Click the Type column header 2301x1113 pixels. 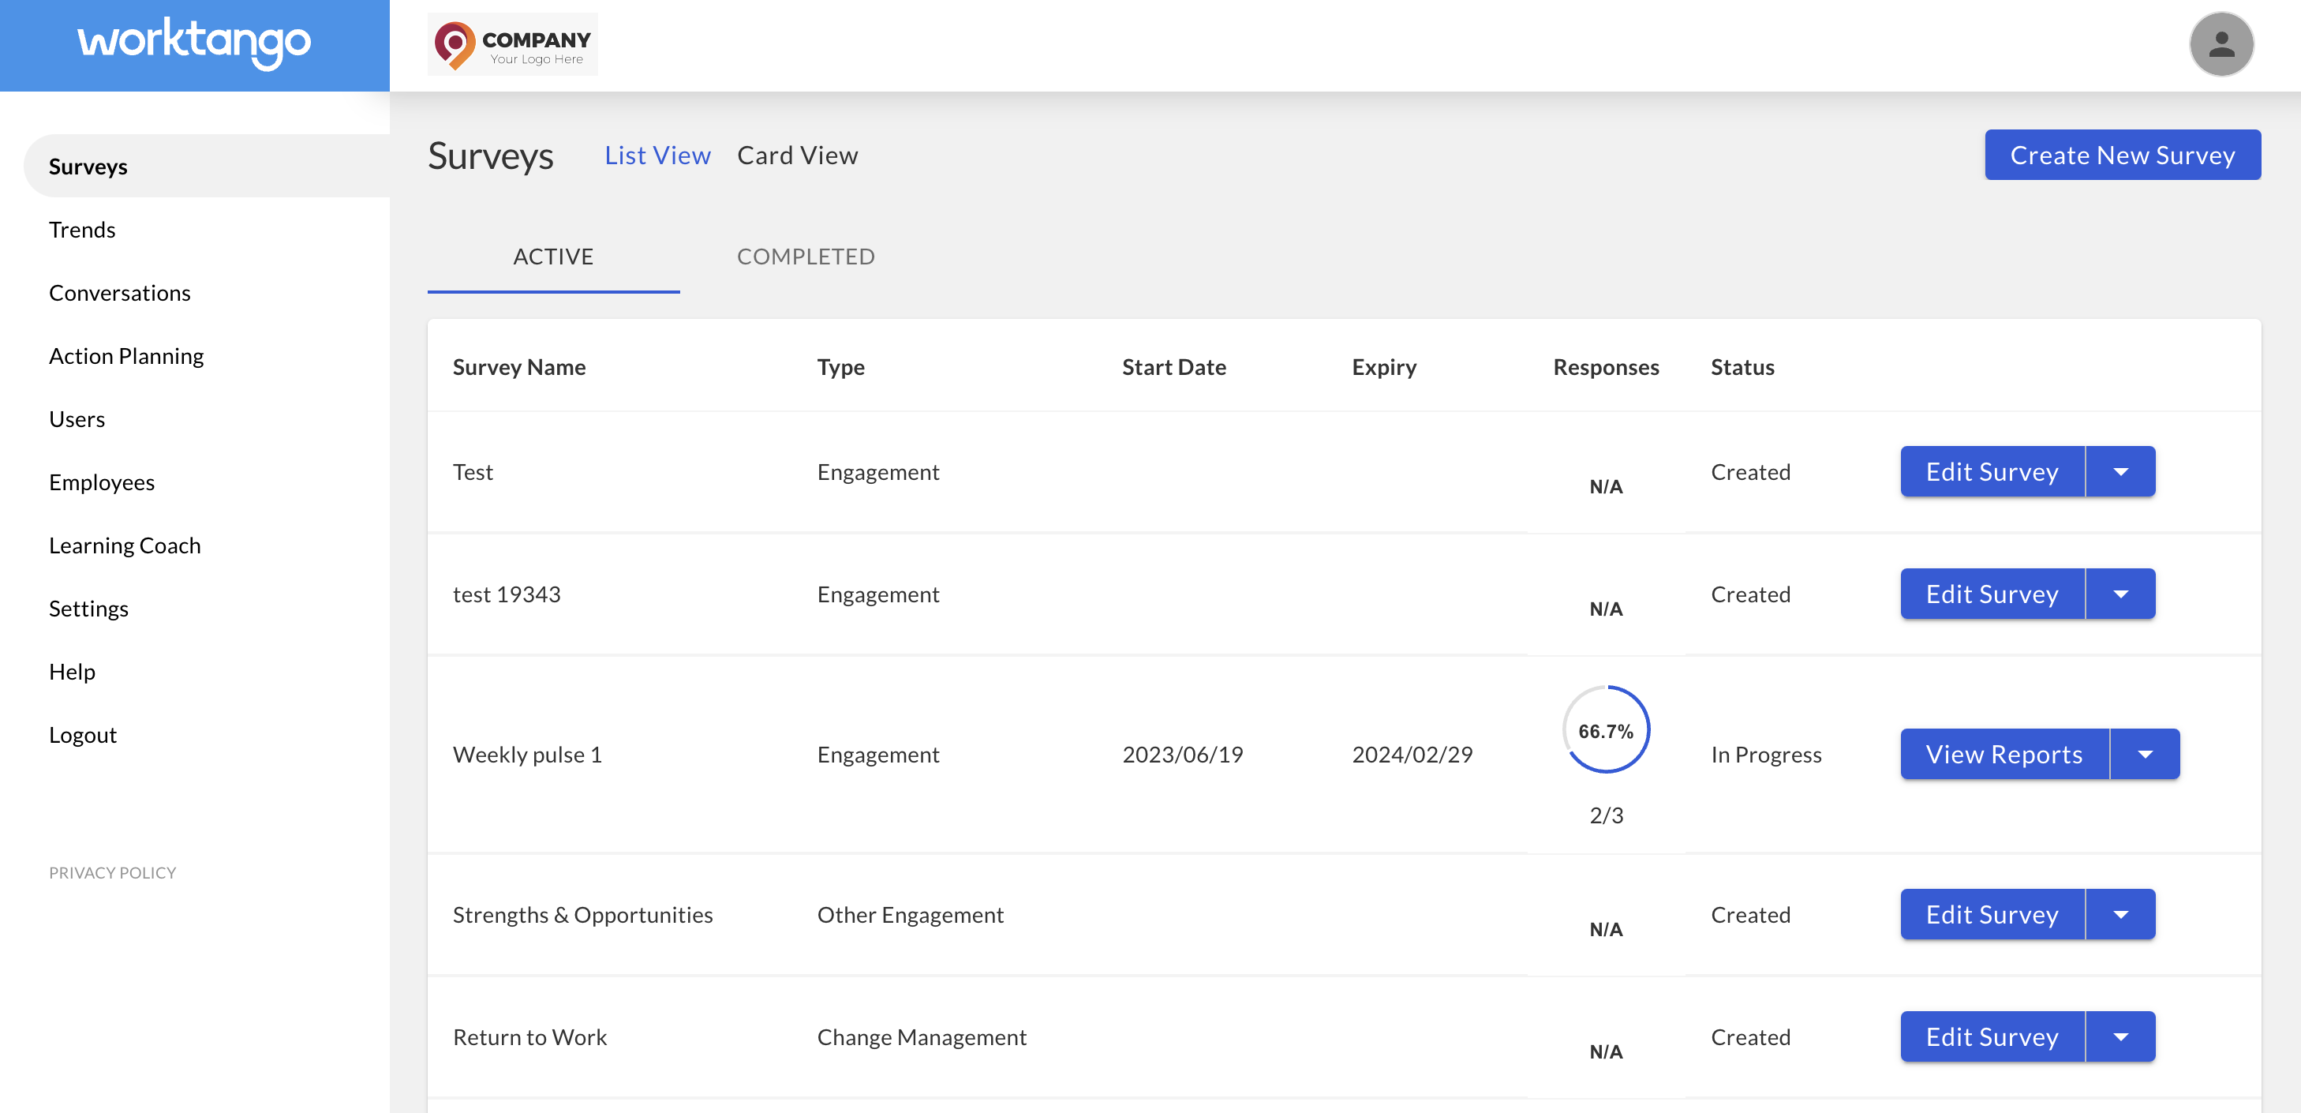[840, 367]
